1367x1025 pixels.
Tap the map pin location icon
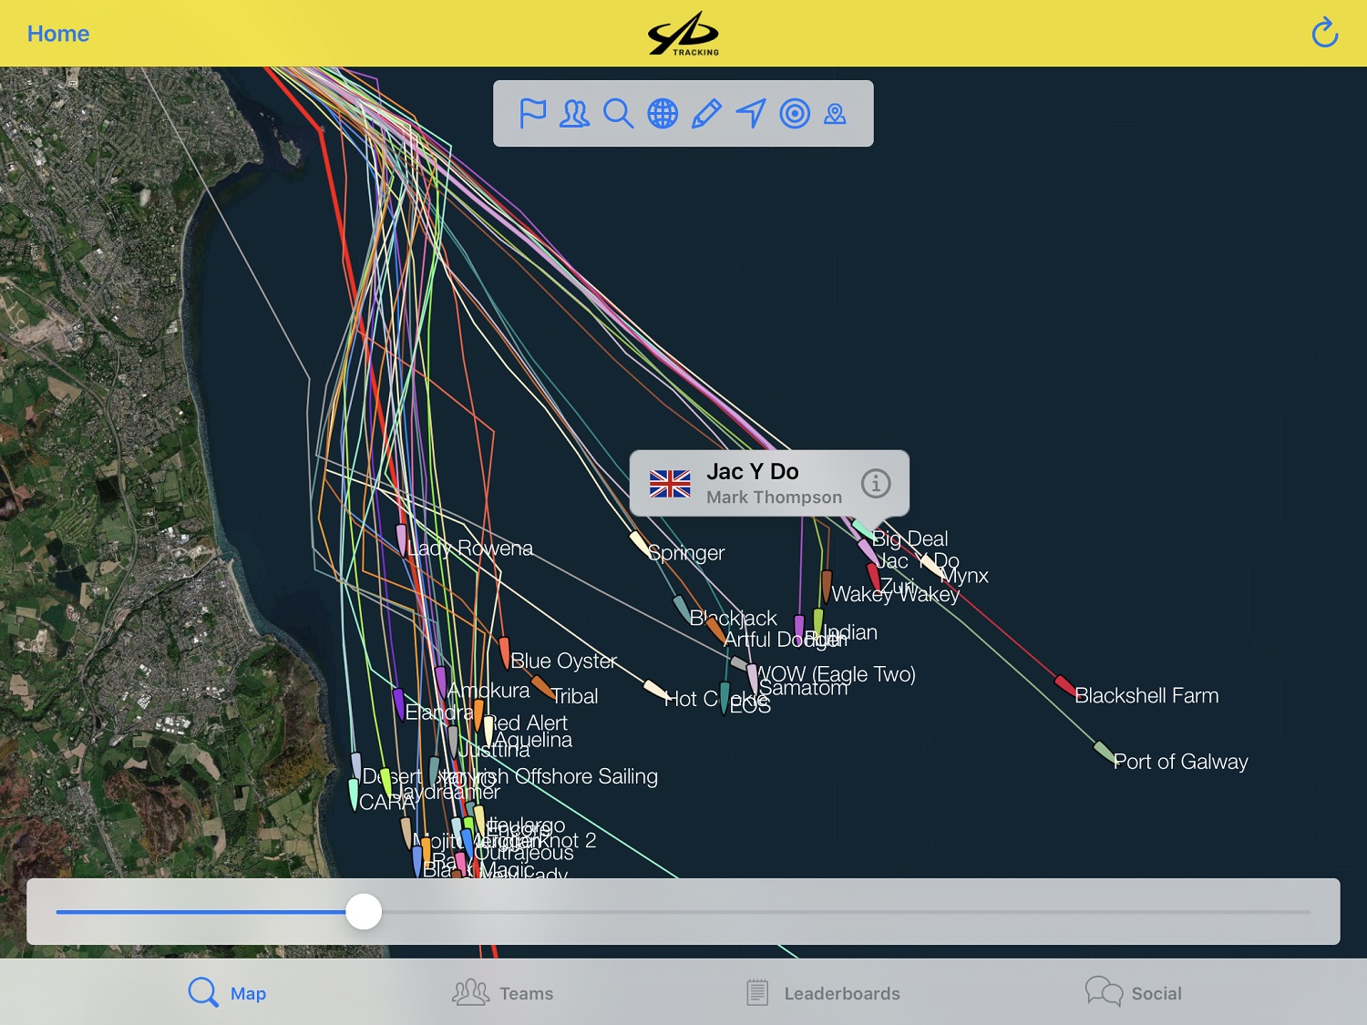pyautogui.click(x=835, y=114)
